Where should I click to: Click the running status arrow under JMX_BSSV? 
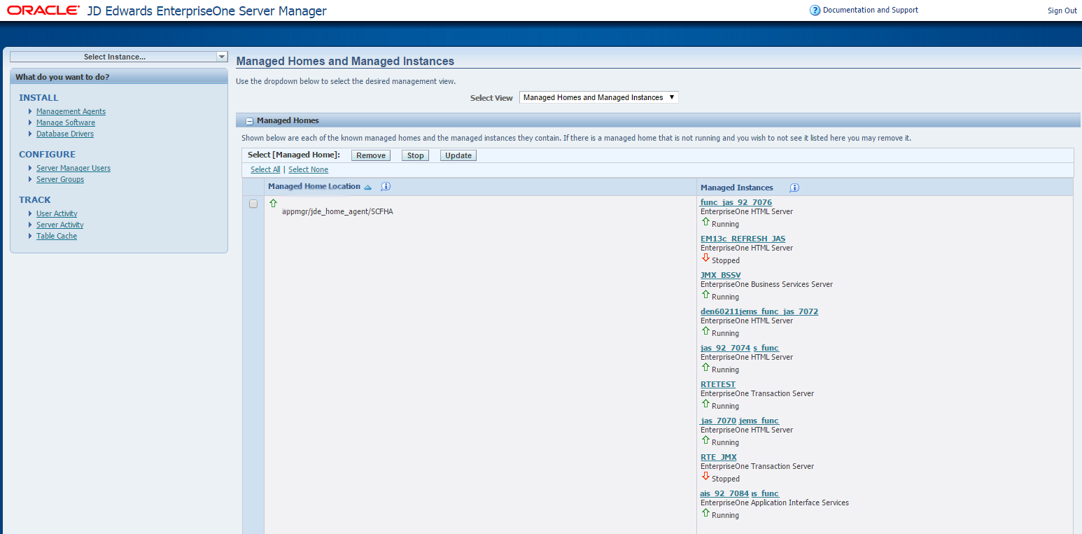pos(705,295)
